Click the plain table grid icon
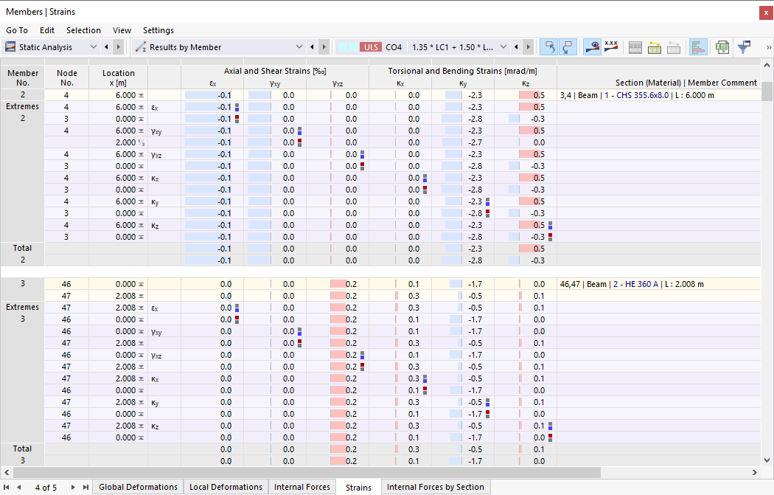774x495 pixels. point(635,46)
